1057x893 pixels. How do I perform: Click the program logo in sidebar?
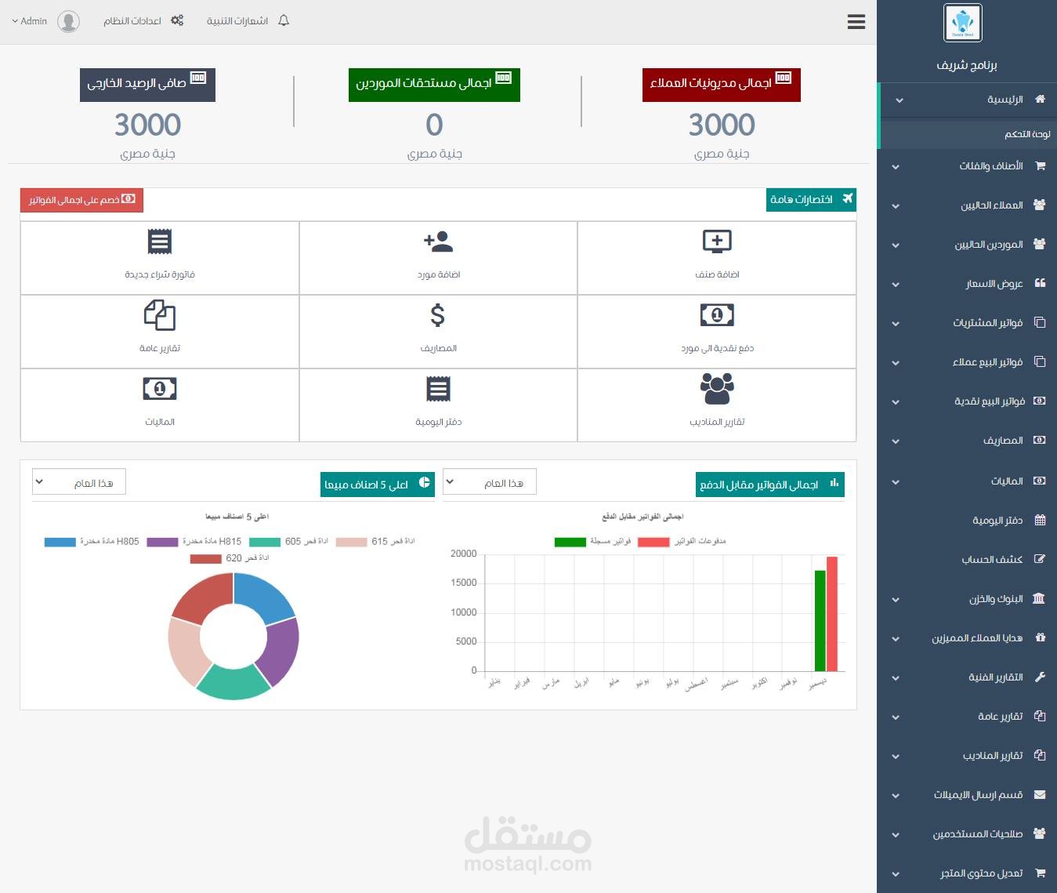[x=962, y=23]
